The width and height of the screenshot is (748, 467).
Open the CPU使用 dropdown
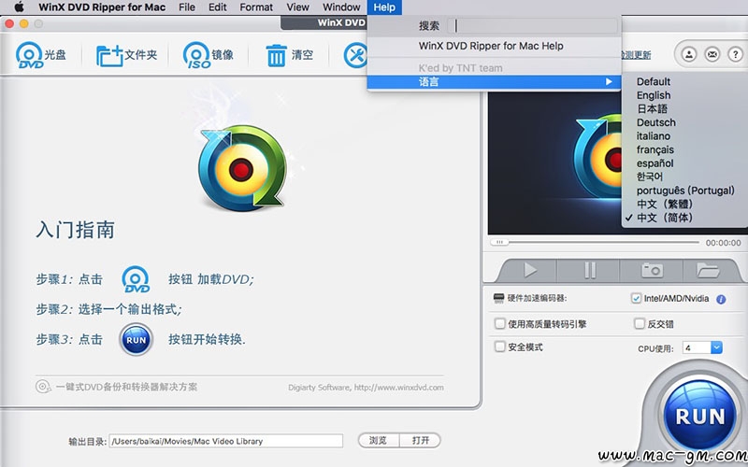click(716, 347)
